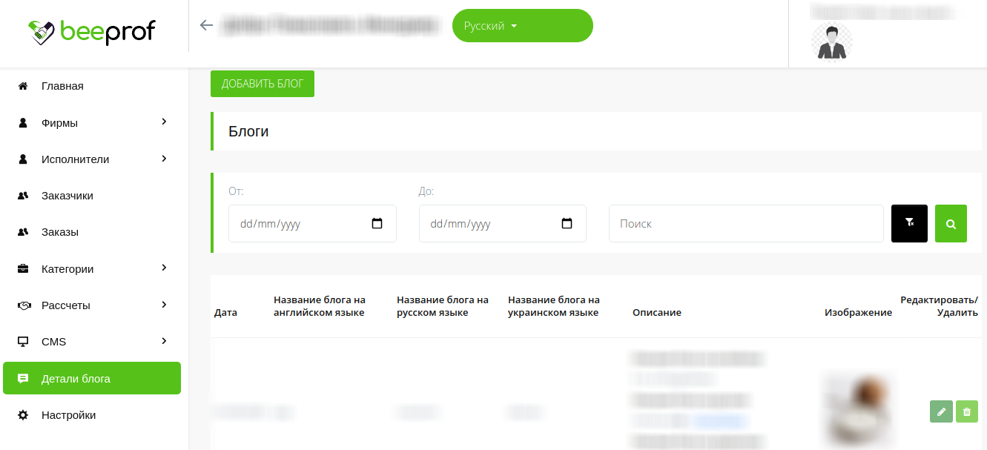Click the trash icon to delete the blog
This screenshot has height=450, width=987.
click(x=966, y=411)
